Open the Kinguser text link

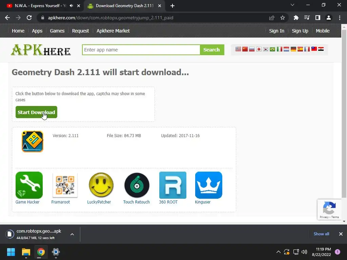(x=203, y=202)
